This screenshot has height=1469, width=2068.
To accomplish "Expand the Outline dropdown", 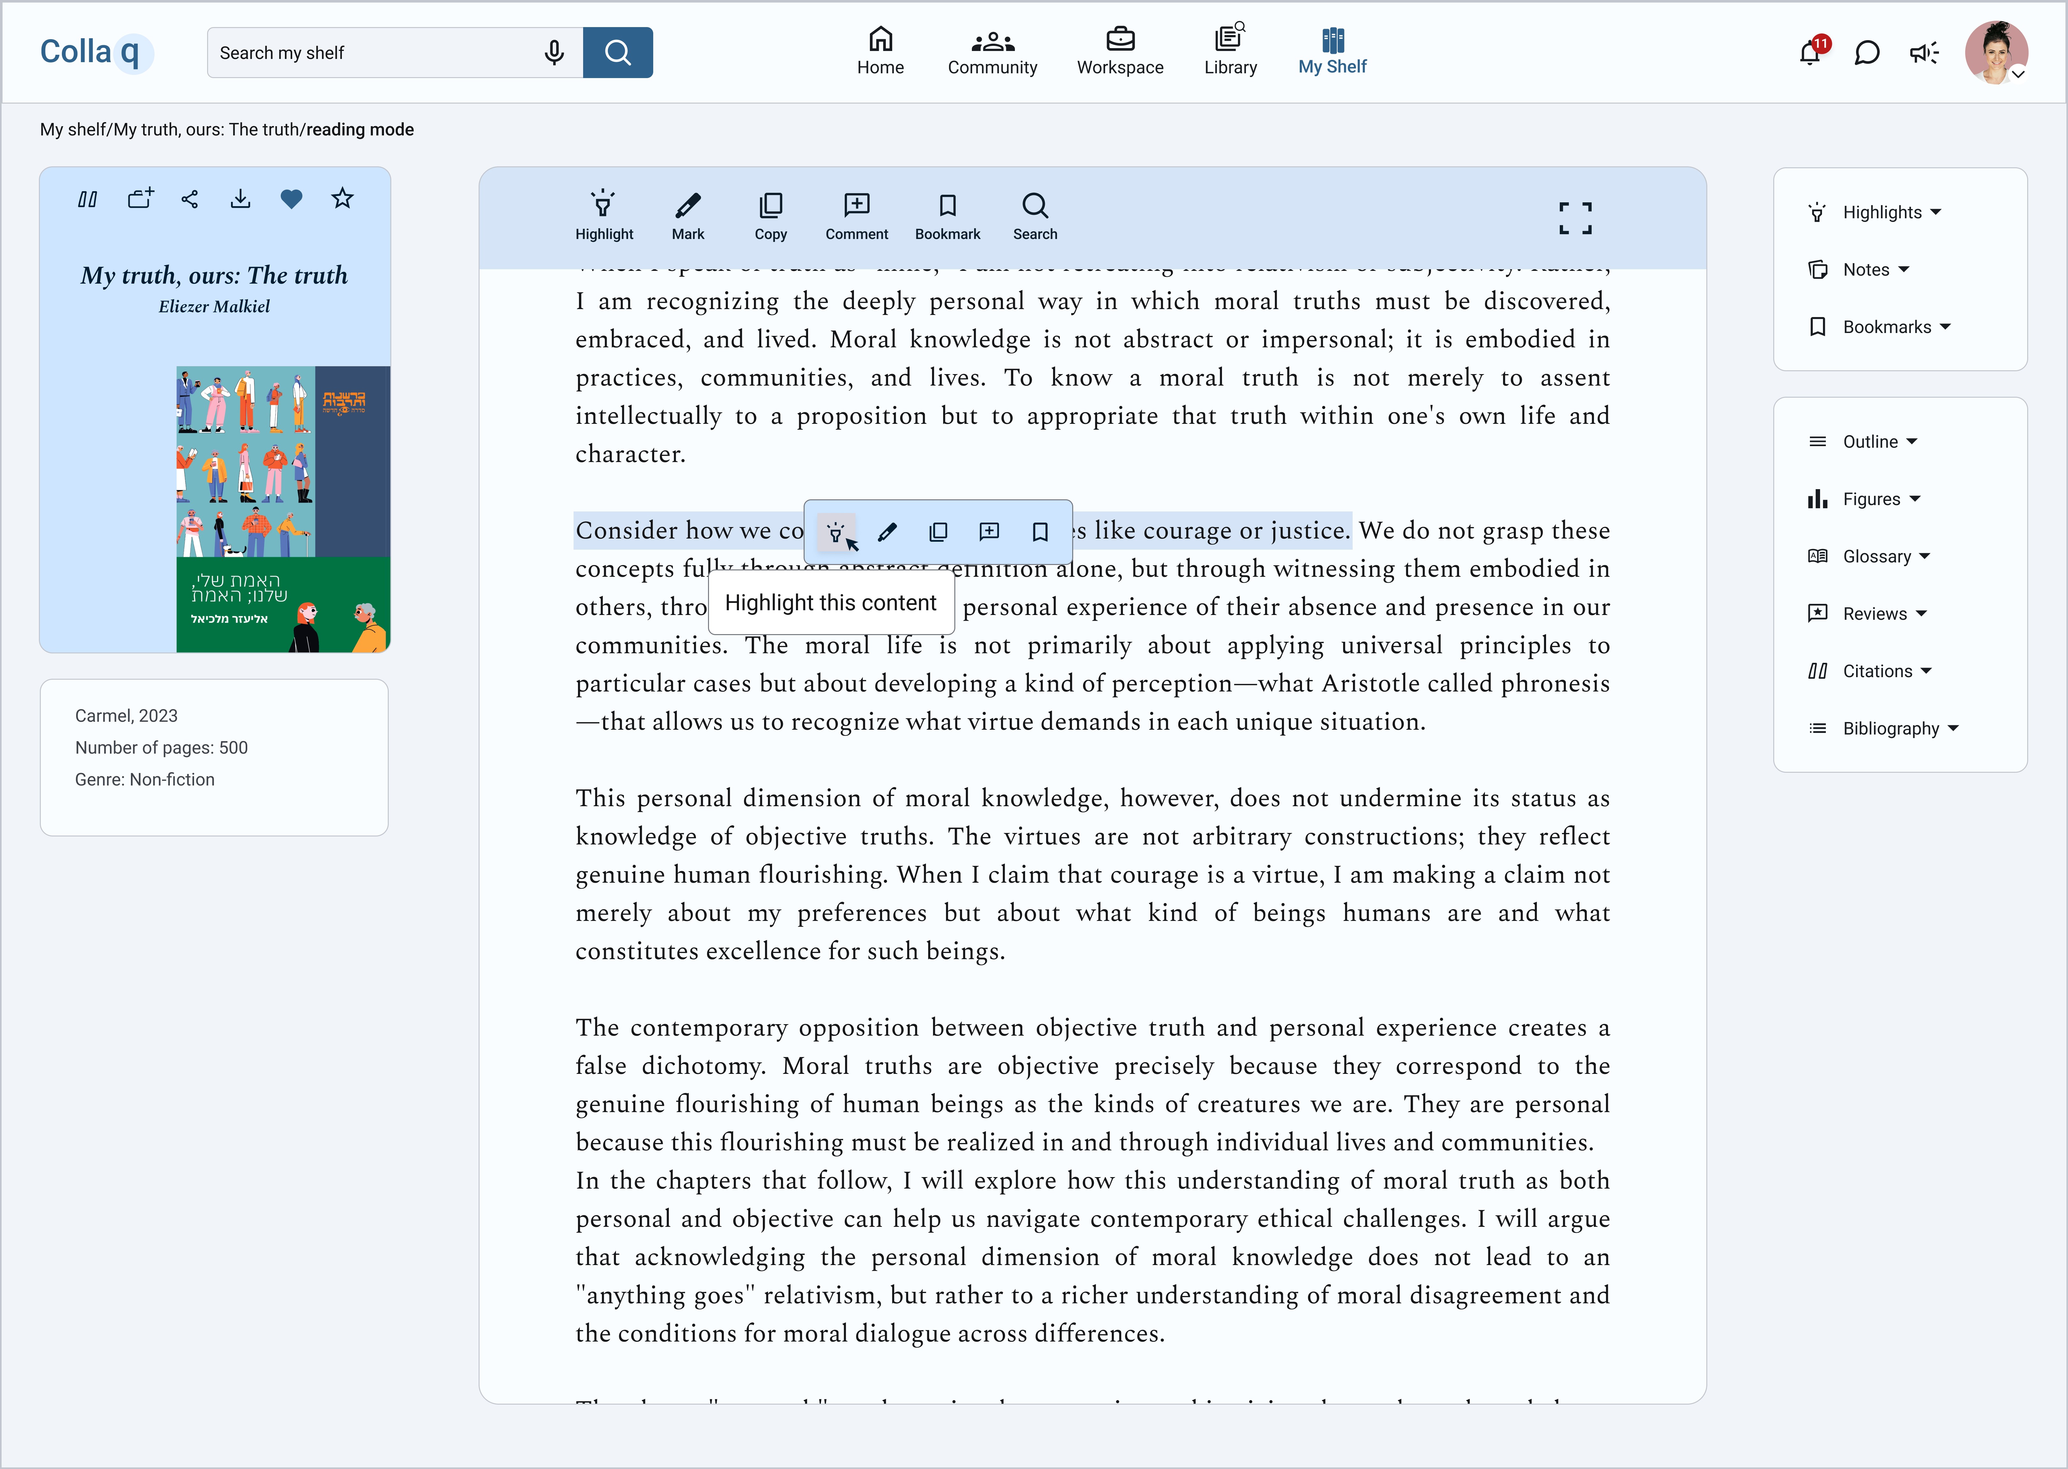I will [x=1863, y=441].
